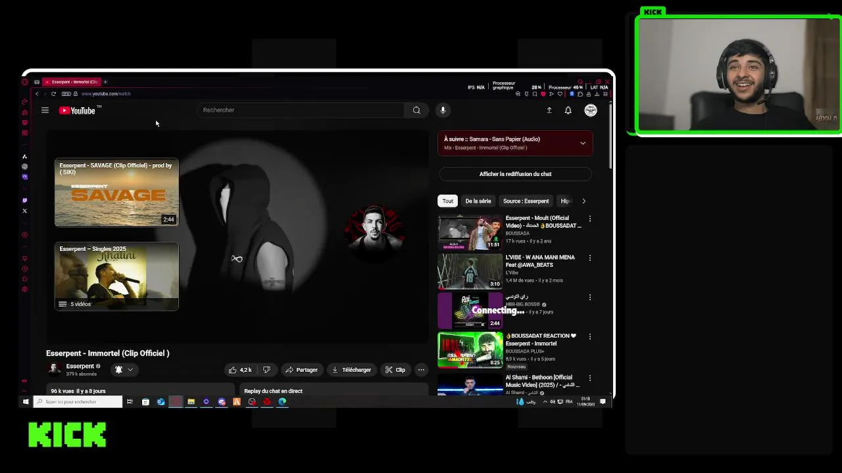Select the De la série chip
This screenshot has width=842, height=473.
tap(478, 201)
